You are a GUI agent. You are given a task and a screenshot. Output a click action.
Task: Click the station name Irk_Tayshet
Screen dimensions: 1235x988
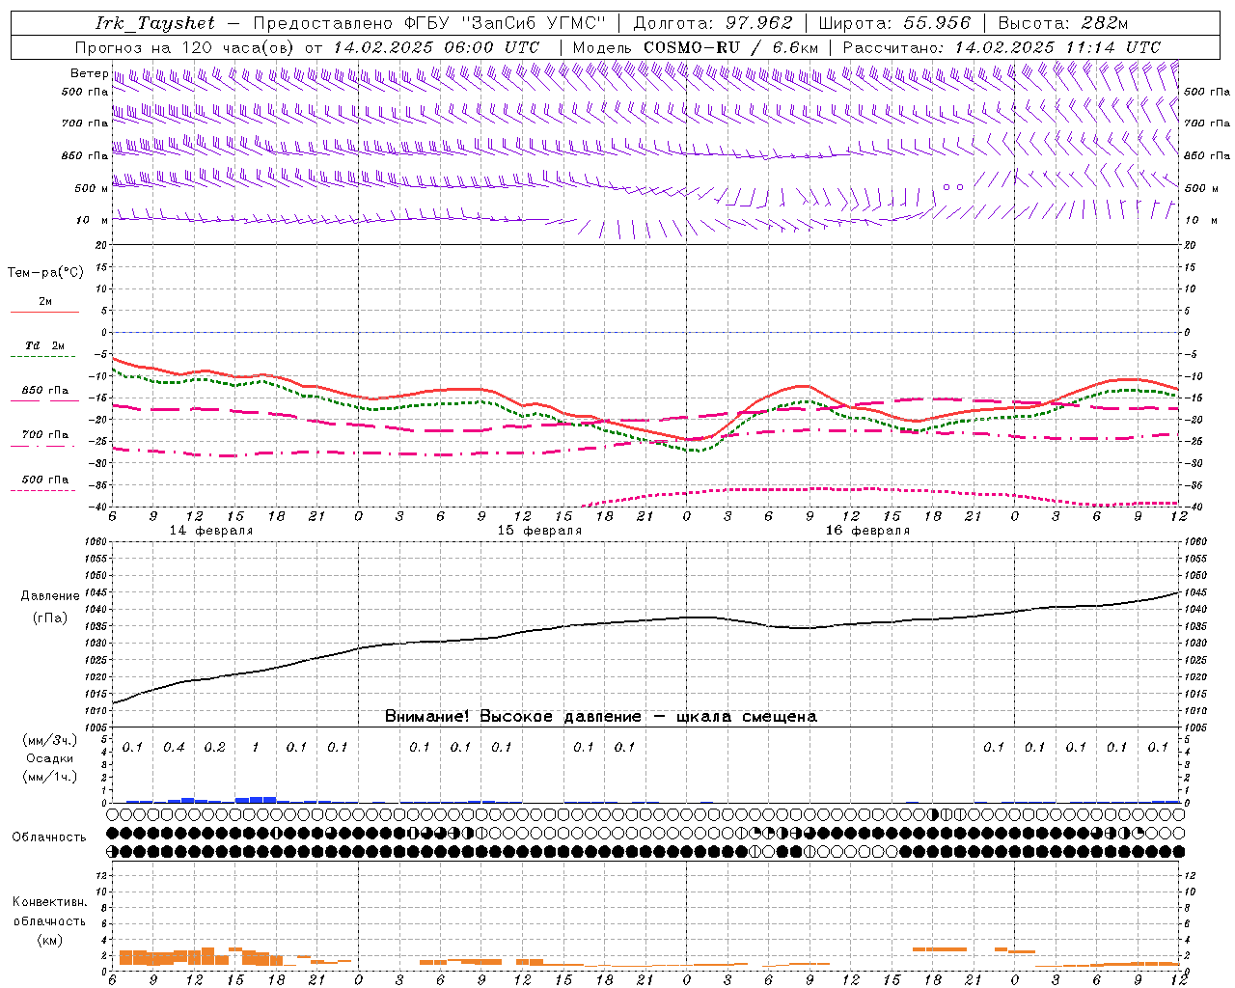(x=155, y=23)
